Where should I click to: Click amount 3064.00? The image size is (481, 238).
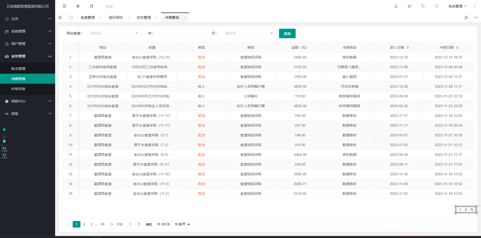(x=300, y=155)
